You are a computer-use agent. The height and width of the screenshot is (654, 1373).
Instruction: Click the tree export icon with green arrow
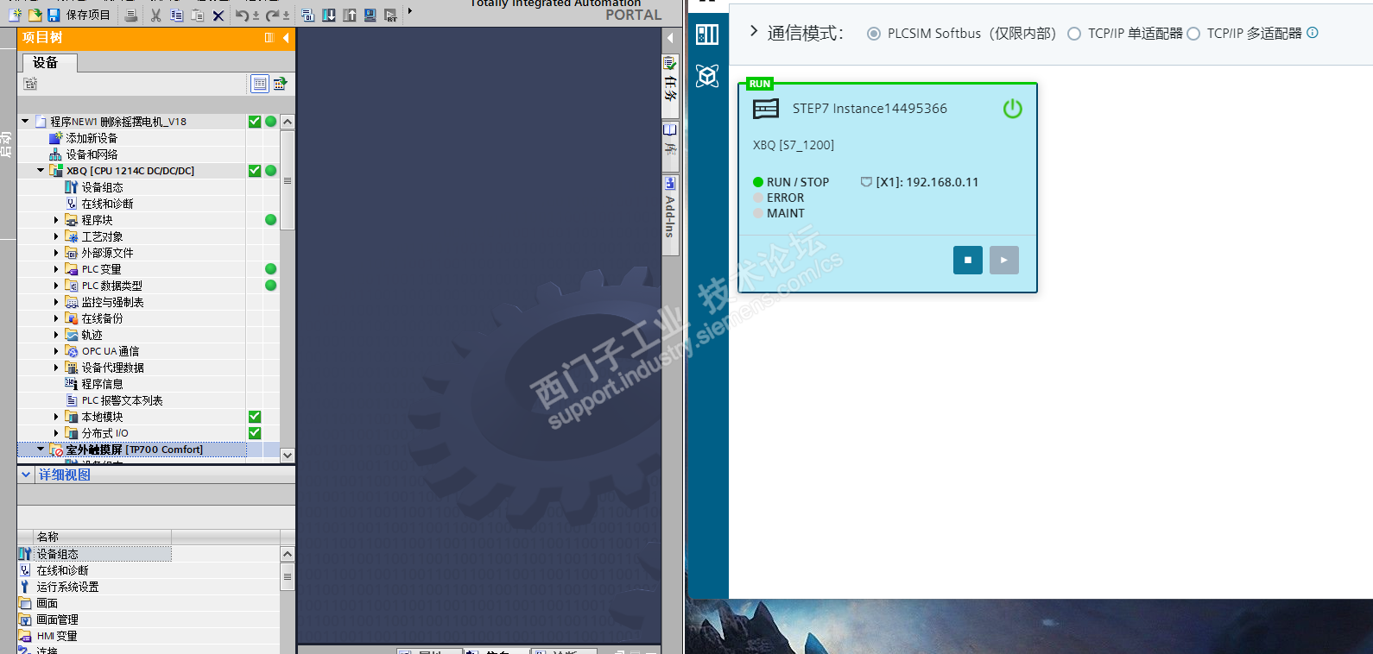pyautogui.click(x=280, y=84)
